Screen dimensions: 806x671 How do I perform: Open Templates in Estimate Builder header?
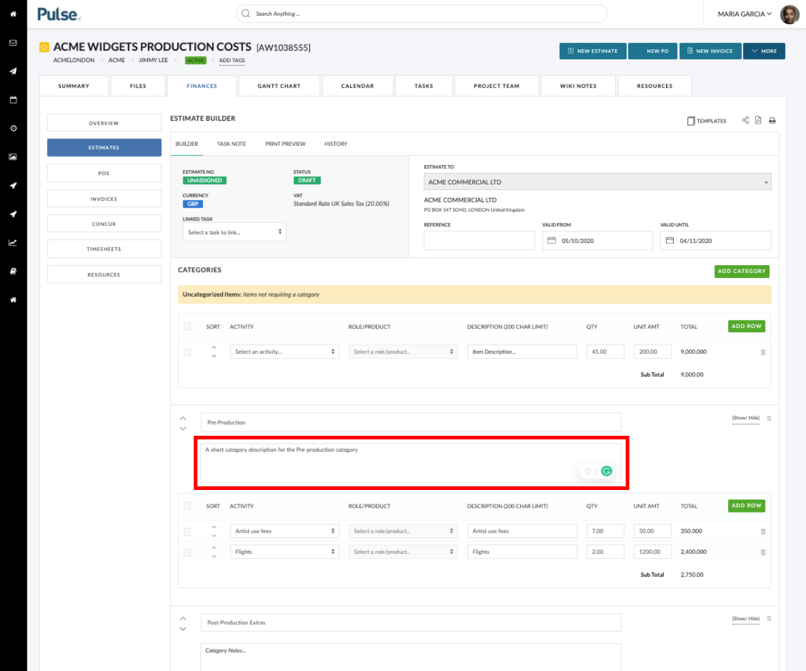click(707, 121)
